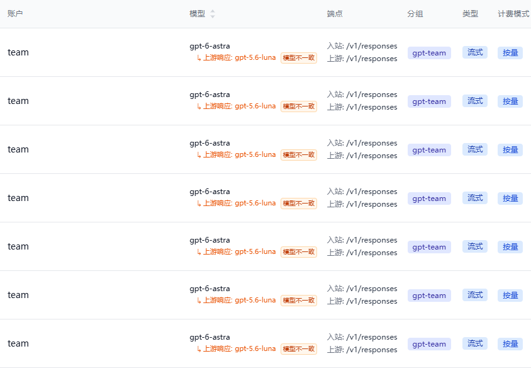
Task: Click the 计费模式 column header
Action: coord(513,14)
